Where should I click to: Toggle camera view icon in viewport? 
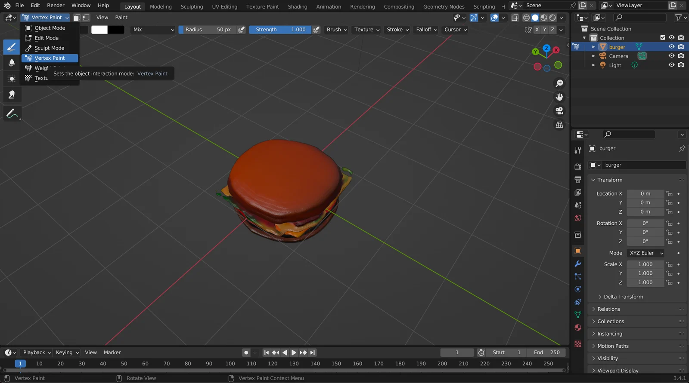(x=559, y=111)
